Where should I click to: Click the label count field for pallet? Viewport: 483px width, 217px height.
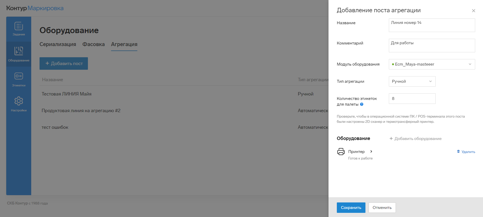412,99
